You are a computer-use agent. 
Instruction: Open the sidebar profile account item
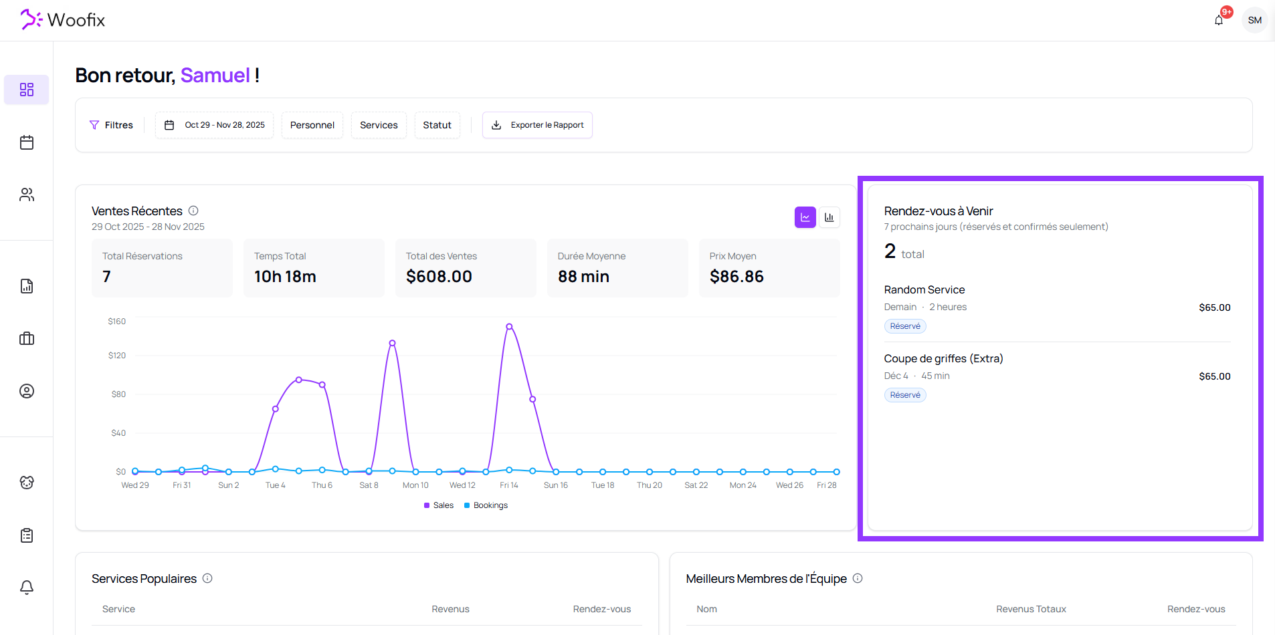(27, 391)
